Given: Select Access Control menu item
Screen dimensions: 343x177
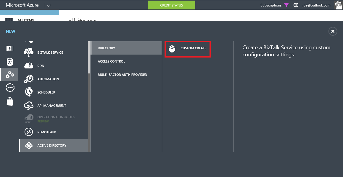Looking at the screenshot, I should [112, 61].
